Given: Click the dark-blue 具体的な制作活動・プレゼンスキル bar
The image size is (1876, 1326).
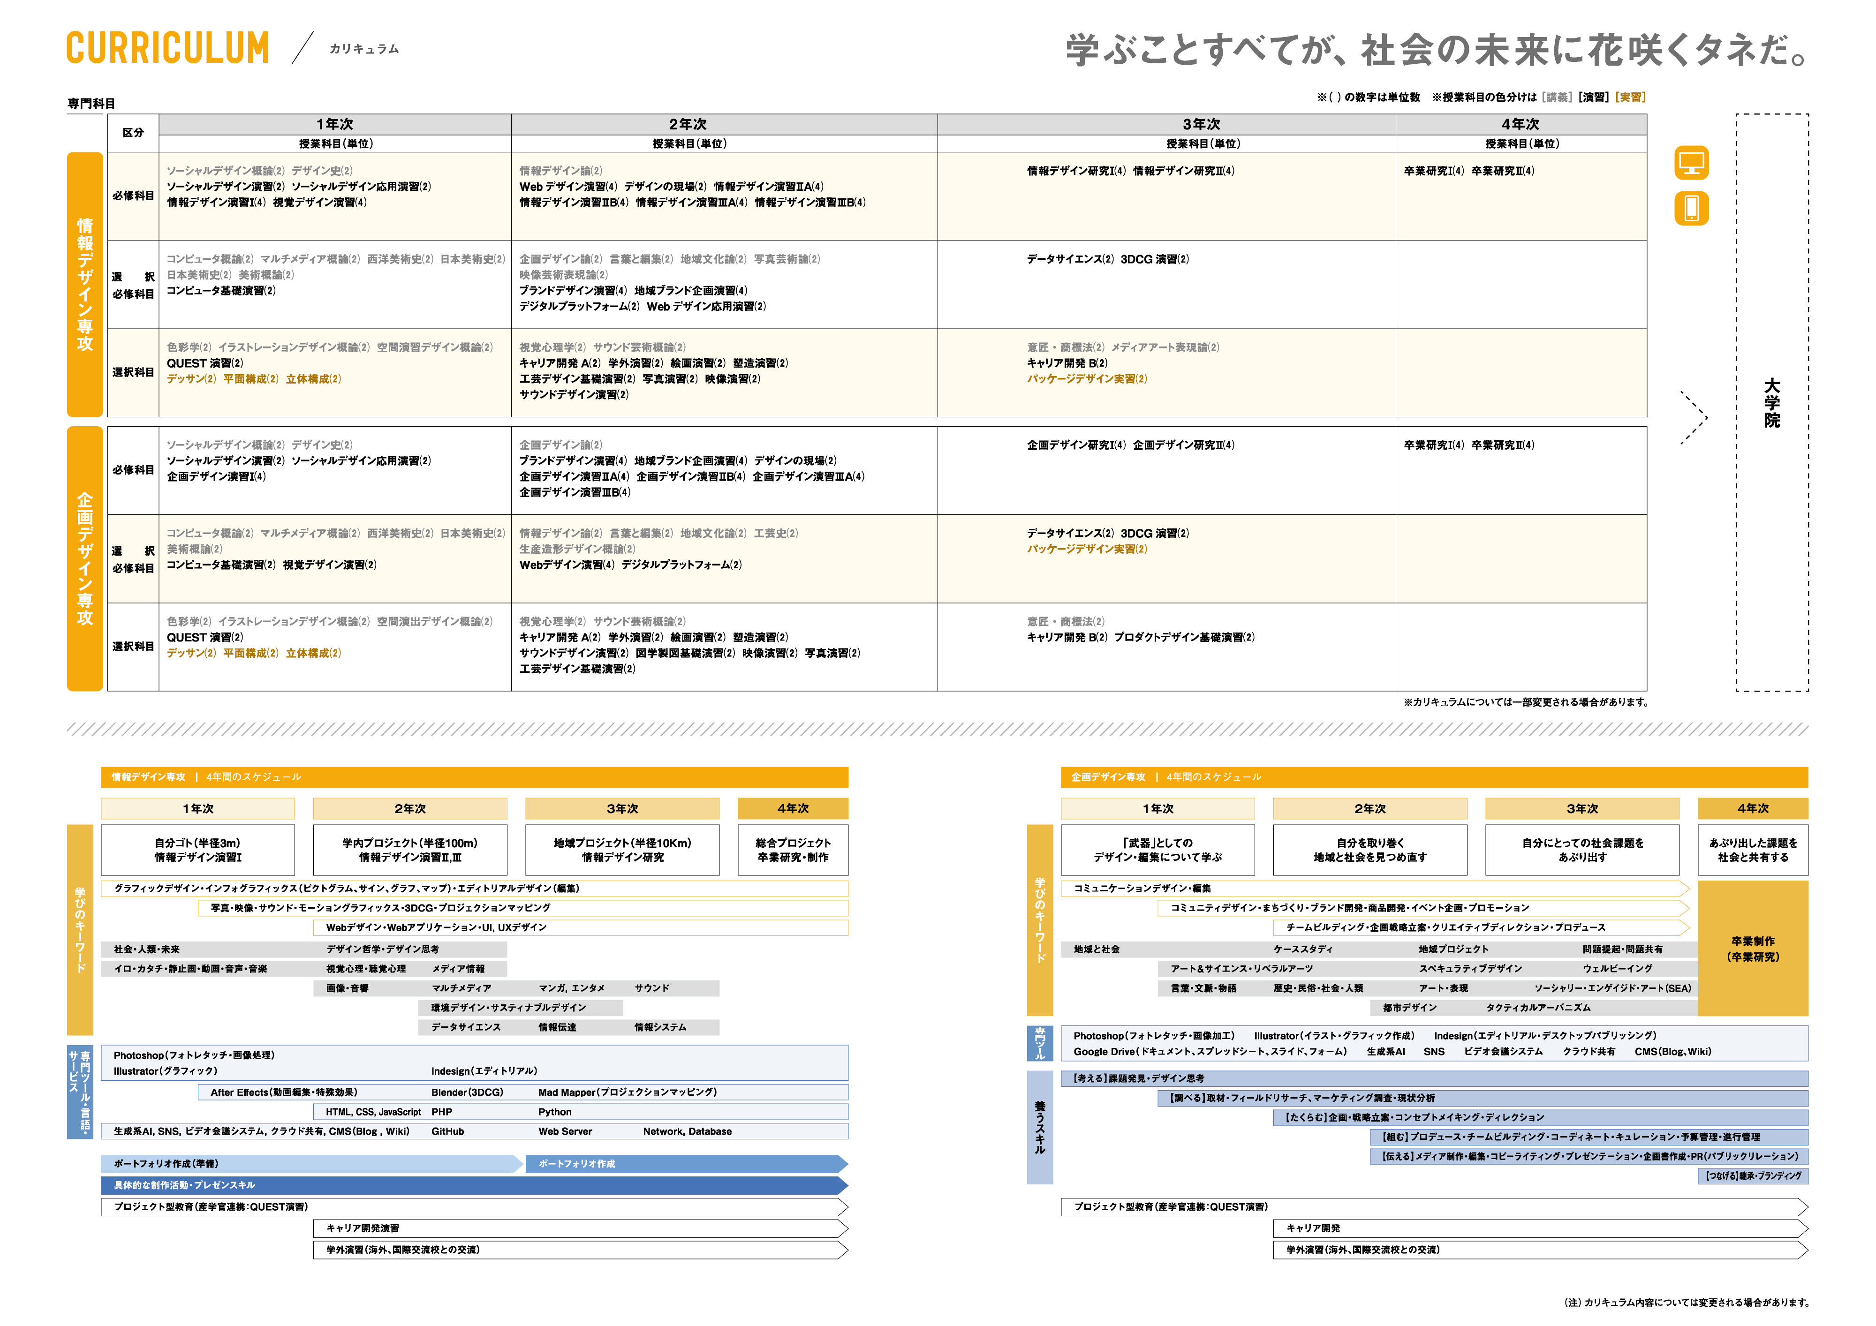Looking at the screenshot, I should pos(475,1185).
